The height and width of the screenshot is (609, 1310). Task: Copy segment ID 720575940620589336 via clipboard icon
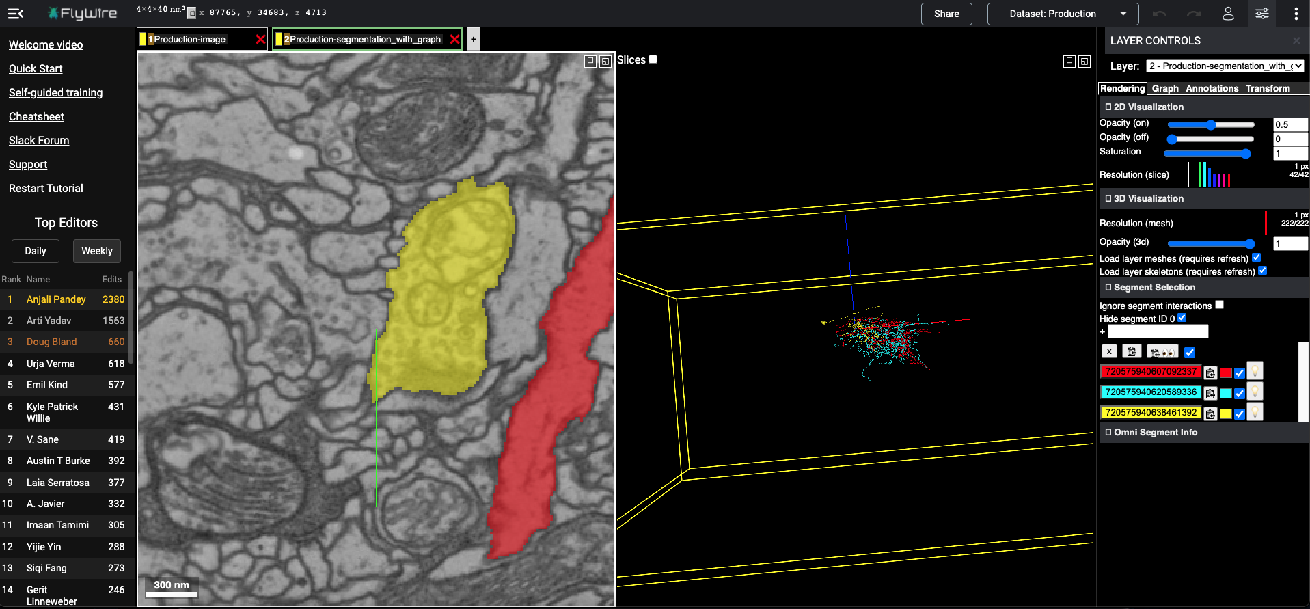pos(1210,393)
